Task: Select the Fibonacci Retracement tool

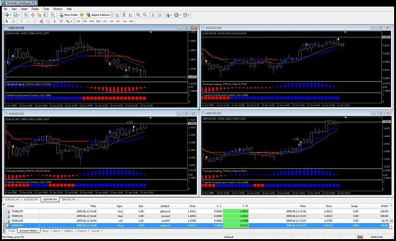Action: (x=48, y=22)
